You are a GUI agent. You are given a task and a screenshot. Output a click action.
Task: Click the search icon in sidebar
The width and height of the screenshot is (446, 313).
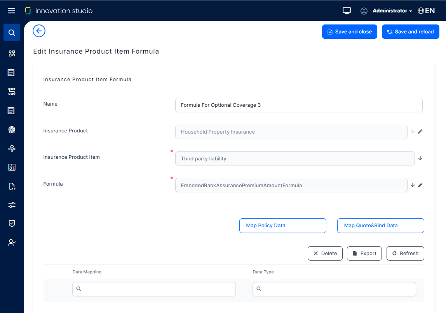(12, 33)
